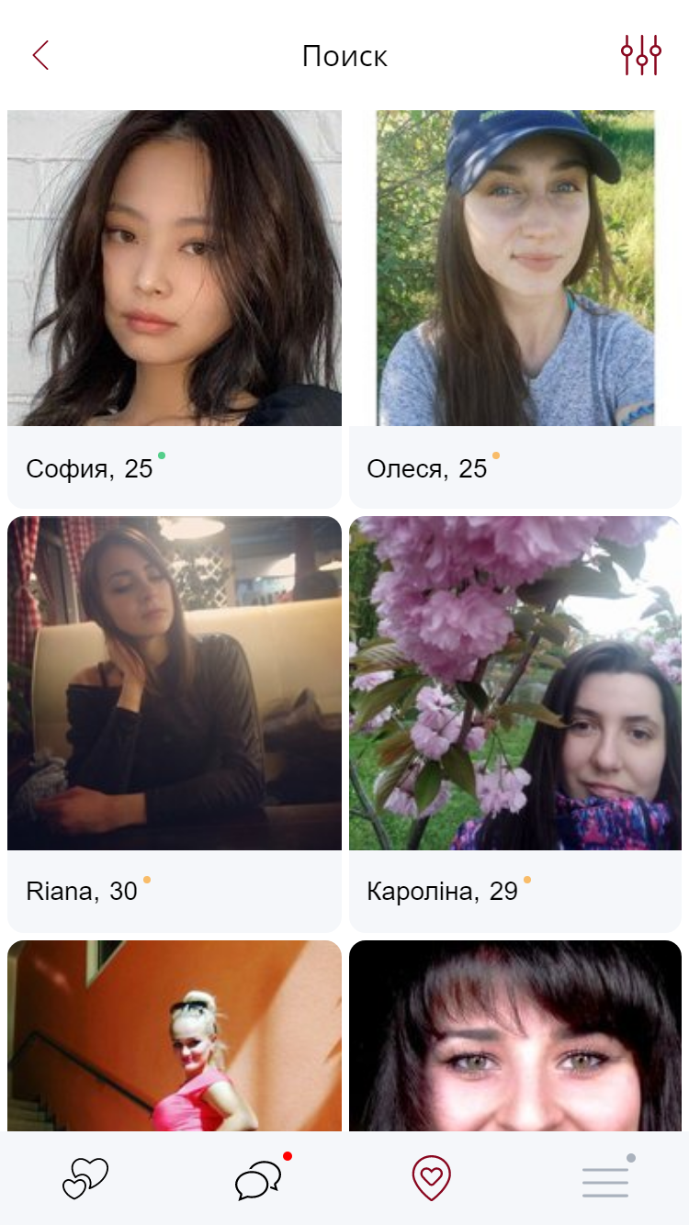689x1225 pixels.
Task: Tap the name label Олеся, 25
Action: 427,469
